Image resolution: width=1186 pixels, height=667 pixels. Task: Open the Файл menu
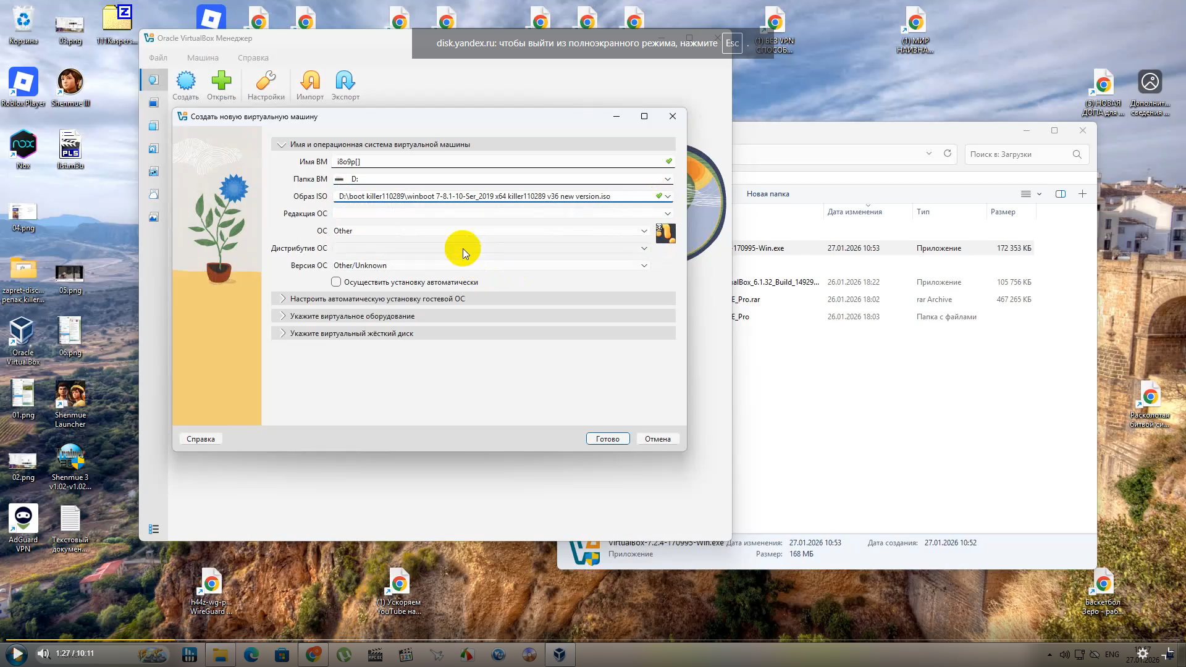click(158, 57)
